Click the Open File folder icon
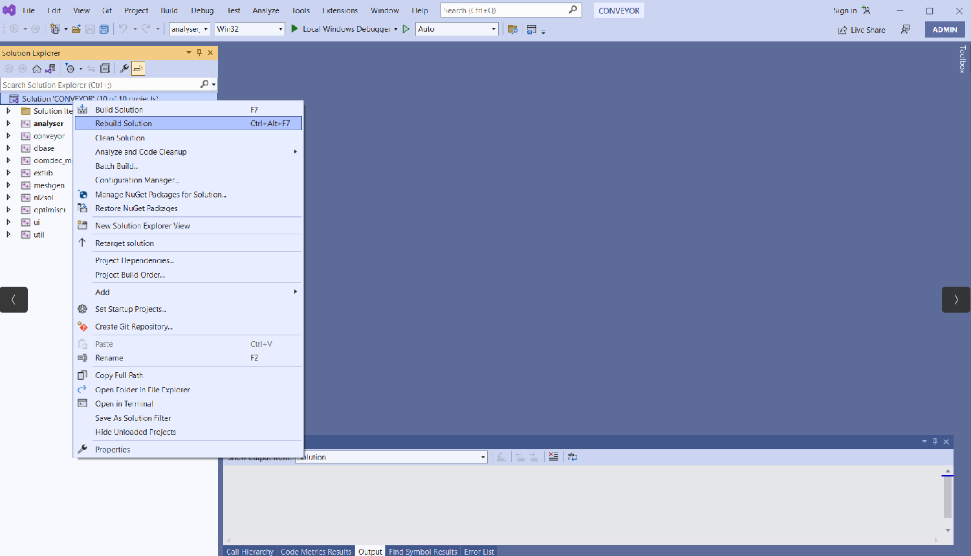The width and height of the screenshot is (971, 556). 76,29
